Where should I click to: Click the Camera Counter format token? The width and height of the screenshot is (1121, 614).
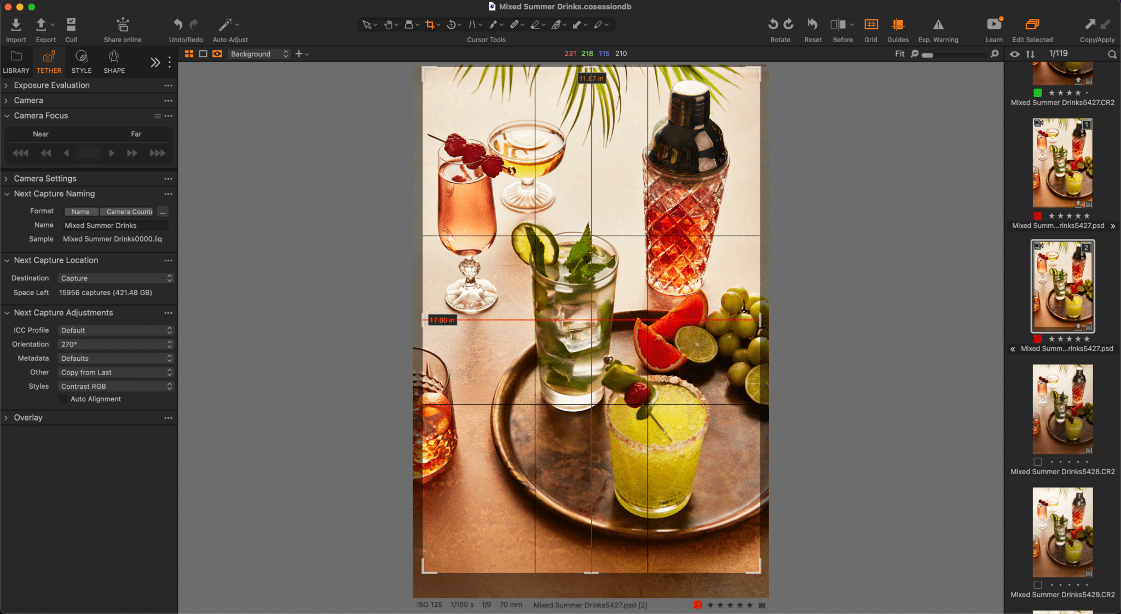click(x=128, y=212)
